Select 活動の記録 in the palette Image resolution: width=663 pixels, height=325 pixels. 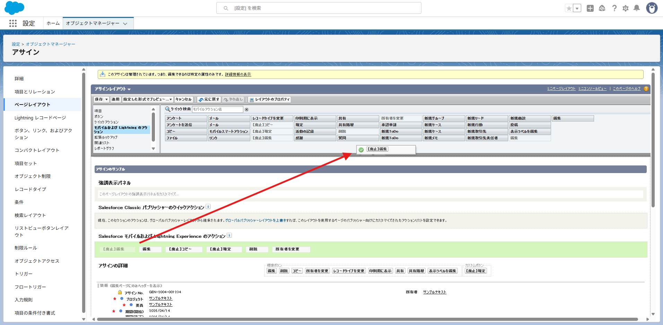point(315,132)
